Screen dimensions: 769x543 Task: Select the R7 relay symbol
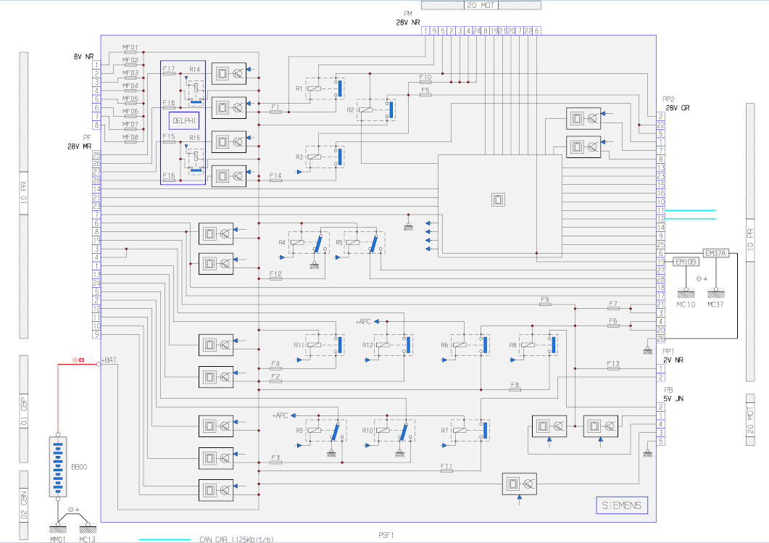pos(470,430)
